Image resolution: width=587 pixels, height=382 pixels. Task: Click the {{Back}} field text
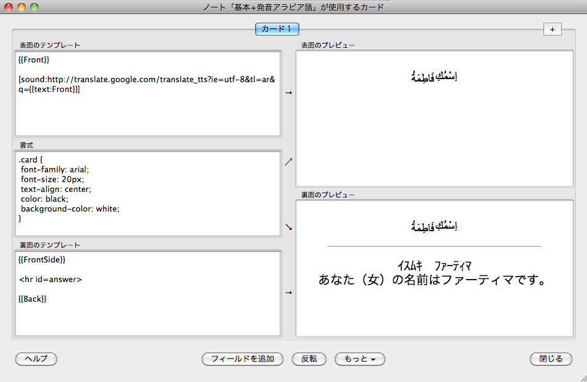pos(32,299)
